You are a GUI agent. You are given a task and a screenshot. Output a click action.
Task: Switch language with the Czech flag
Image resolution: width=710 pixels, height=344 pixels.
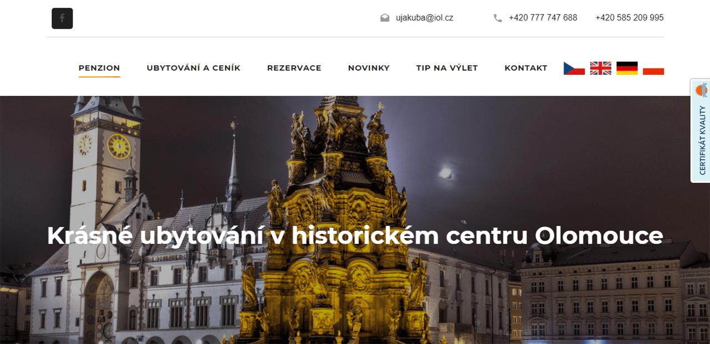tap(574, 68)
